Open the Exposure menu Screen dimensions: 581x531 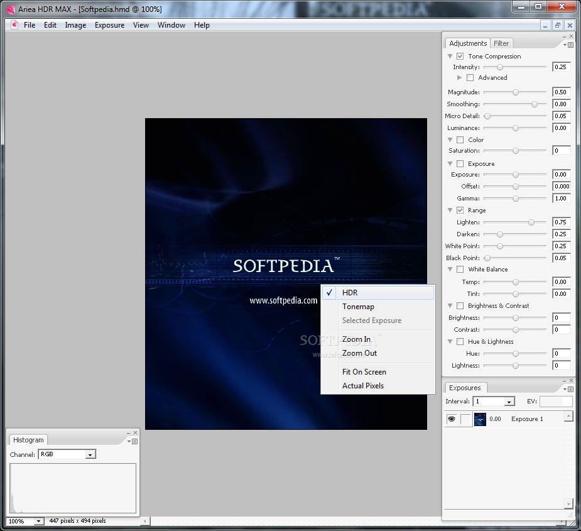(x=110, y=25)
